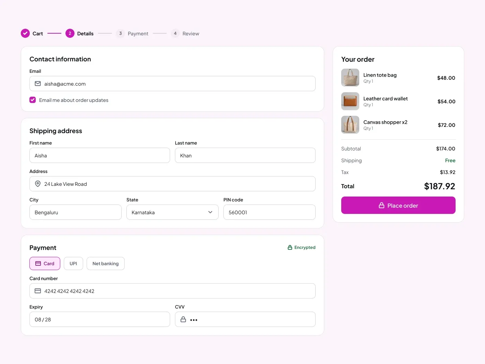485x364 pixels.
Task: Click the Email input field
Action: point(173,84)
